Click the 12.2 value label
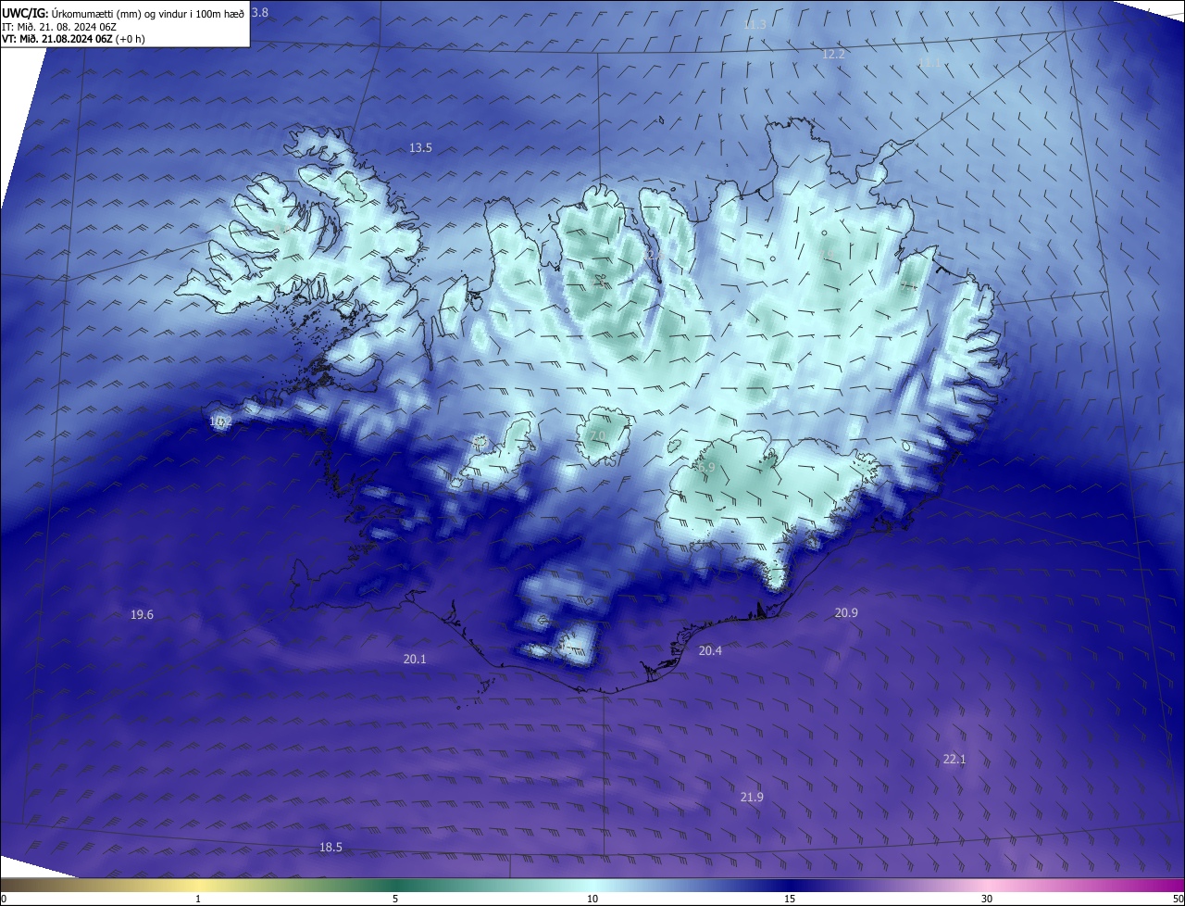 click(x=834, y=55)
